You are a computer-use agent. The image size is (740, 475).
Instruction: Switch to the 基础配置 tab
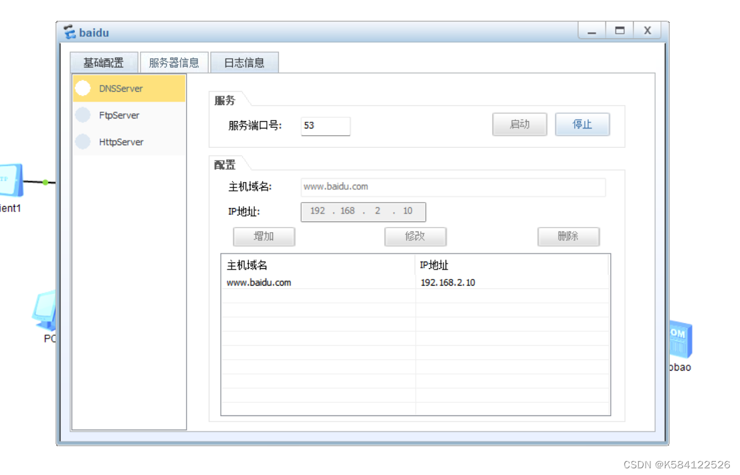pyautogui.click(x=104, y=63)
